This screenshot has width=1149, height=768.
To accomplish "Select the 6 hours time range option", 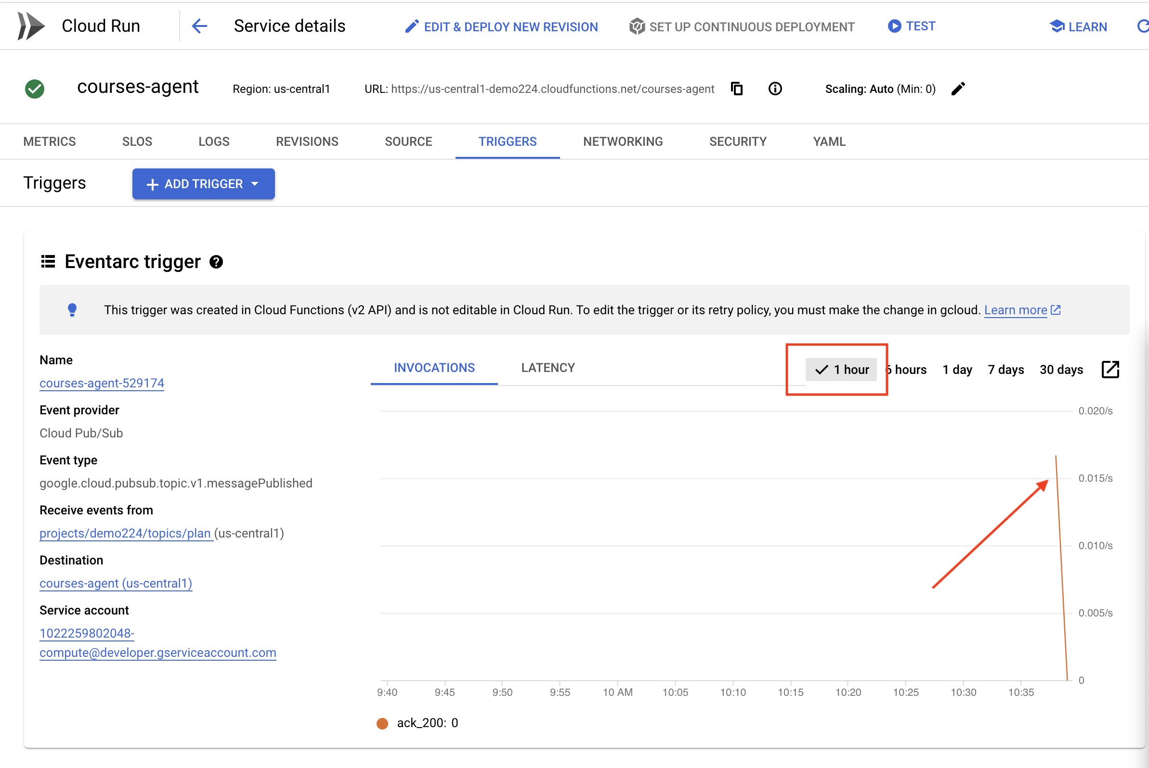I will pos(906,369).
